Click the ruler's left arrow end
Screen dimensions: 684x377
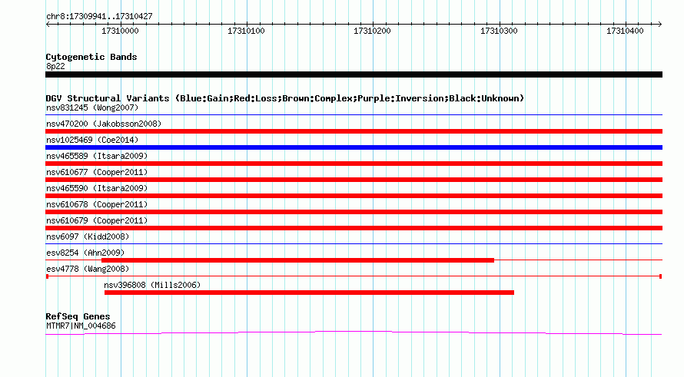48,25
